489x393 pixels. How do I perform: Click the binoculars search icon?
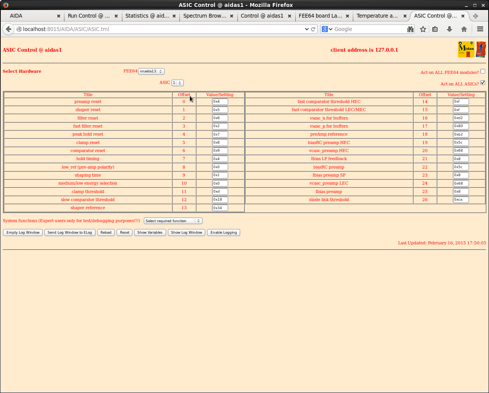pos(410,29)
